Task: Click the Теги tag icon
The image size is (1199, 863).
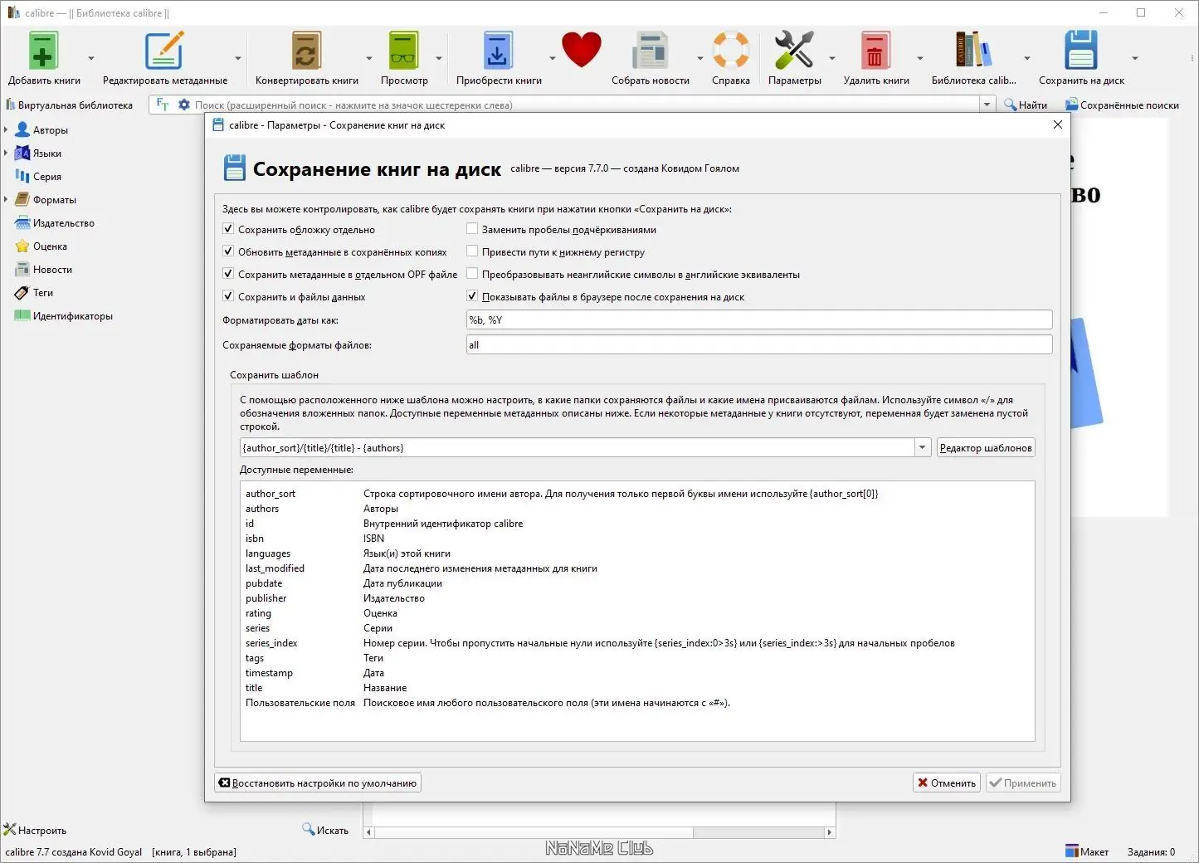Action: click(22, 293)
